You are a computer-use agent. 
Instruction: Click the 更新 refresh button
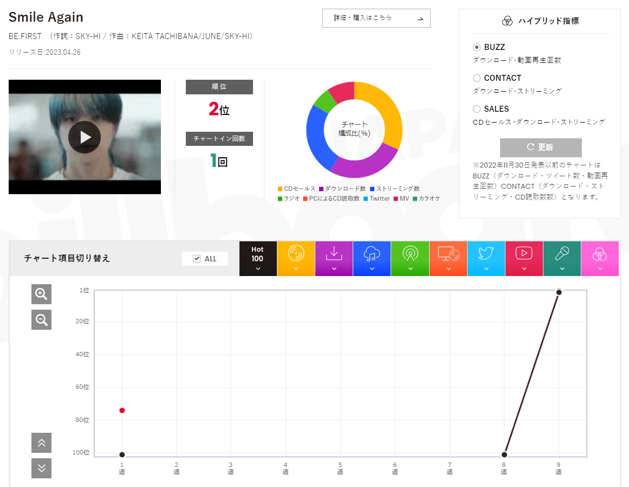[540, 148]
